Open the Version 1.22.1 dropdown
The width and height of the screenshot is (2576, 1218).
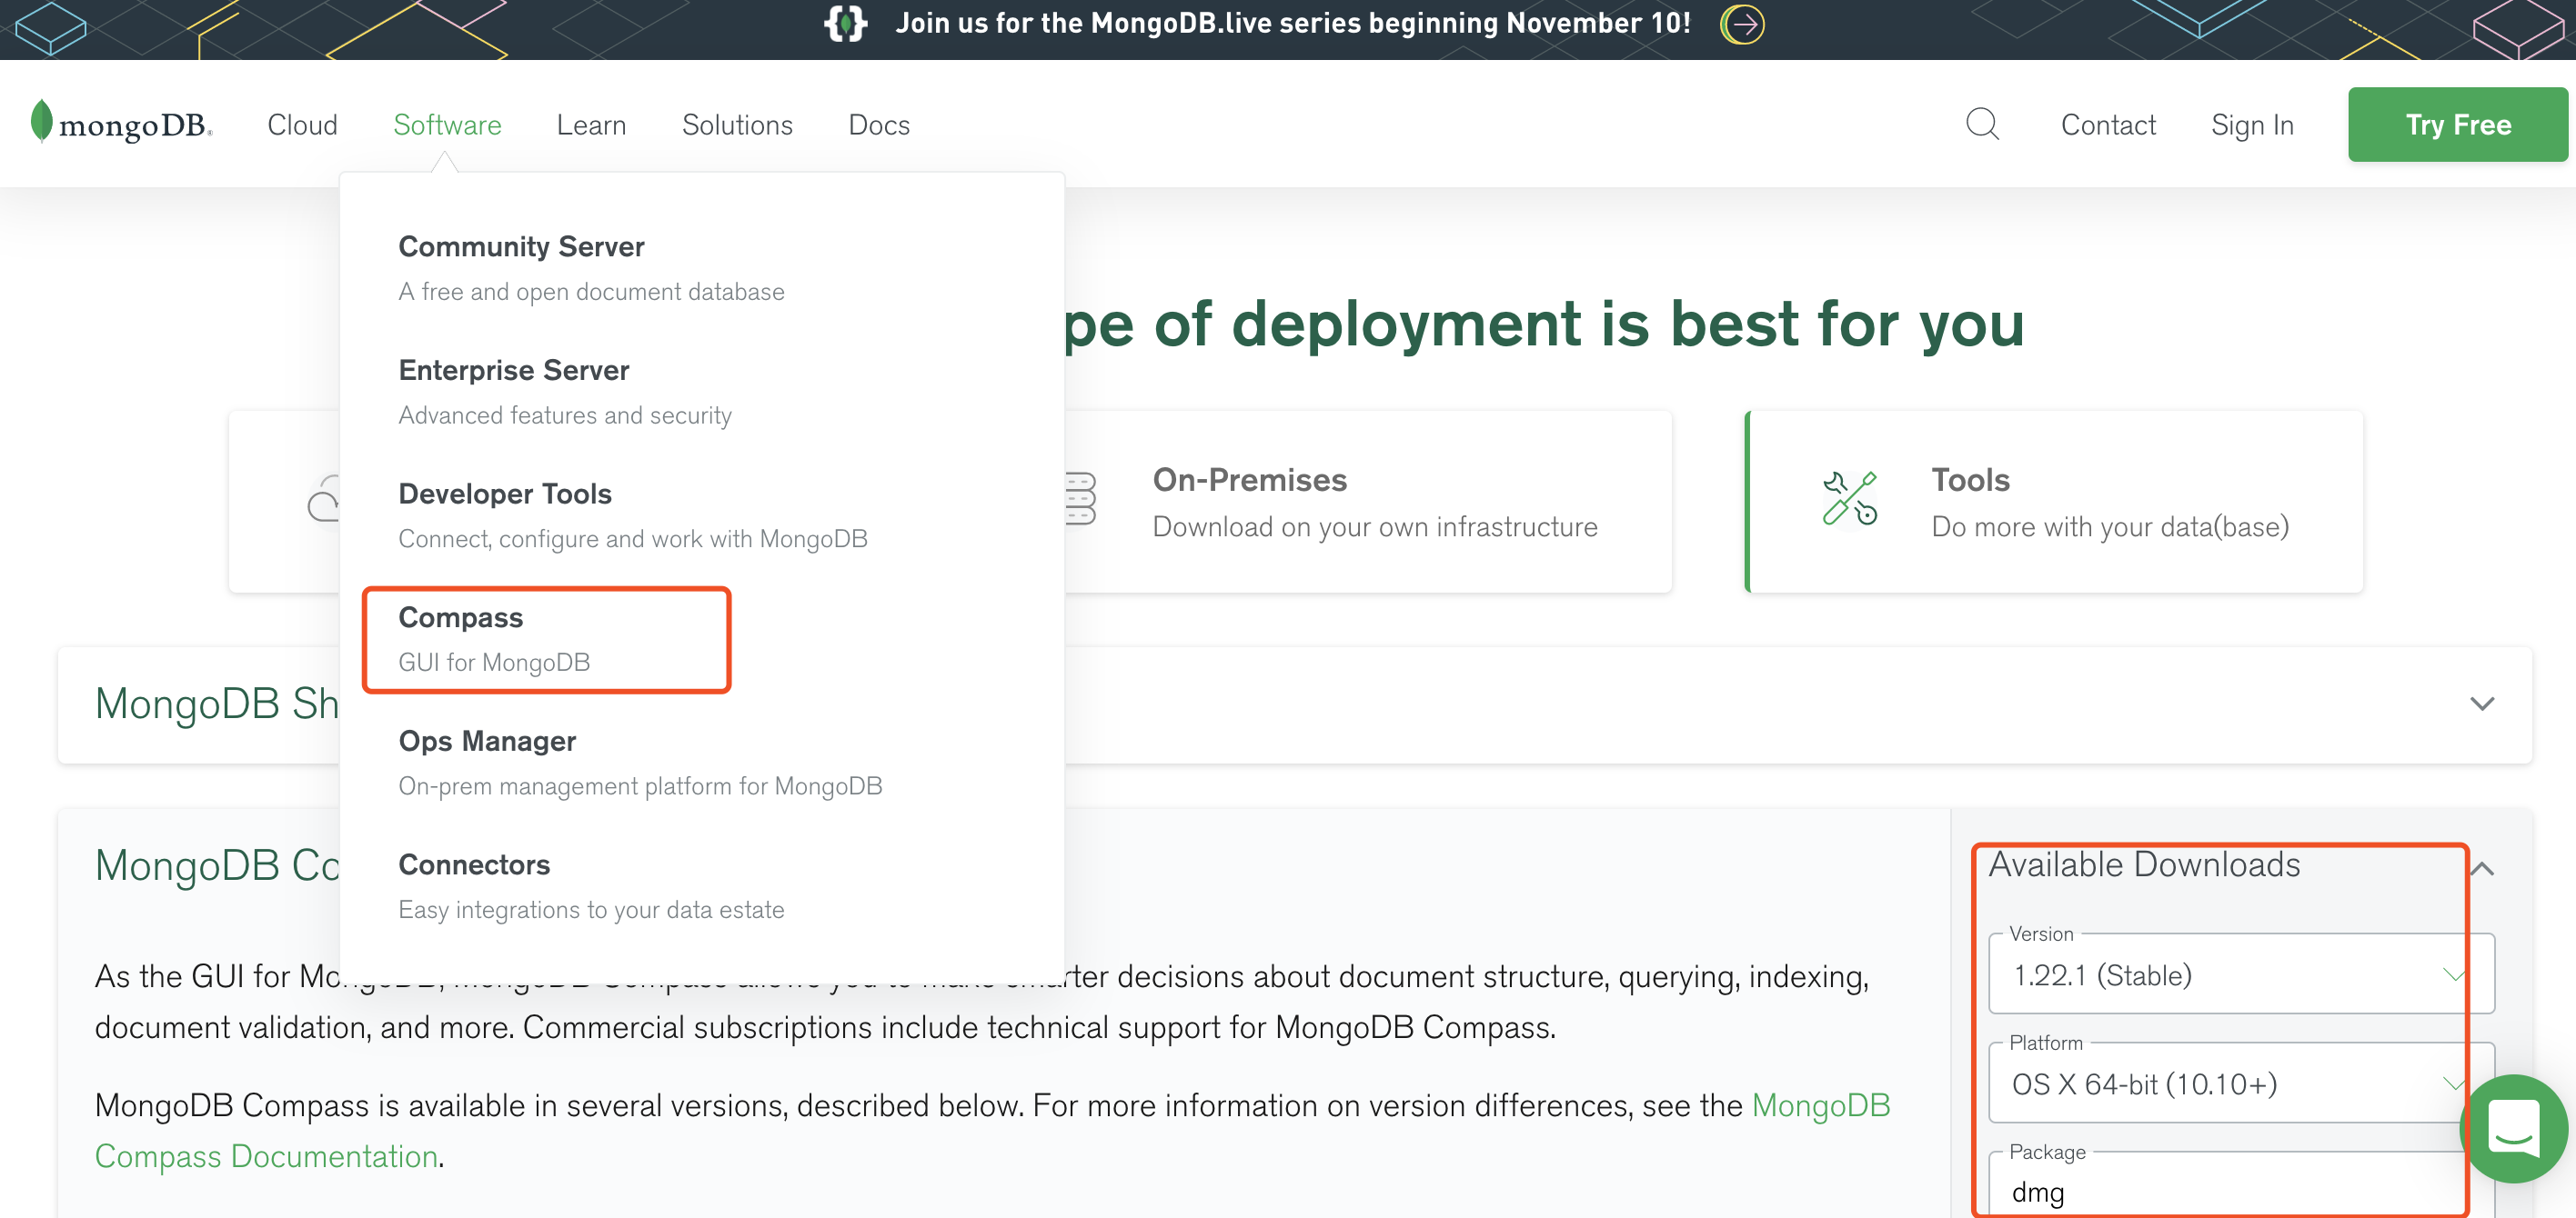[x=2241, y=974]
